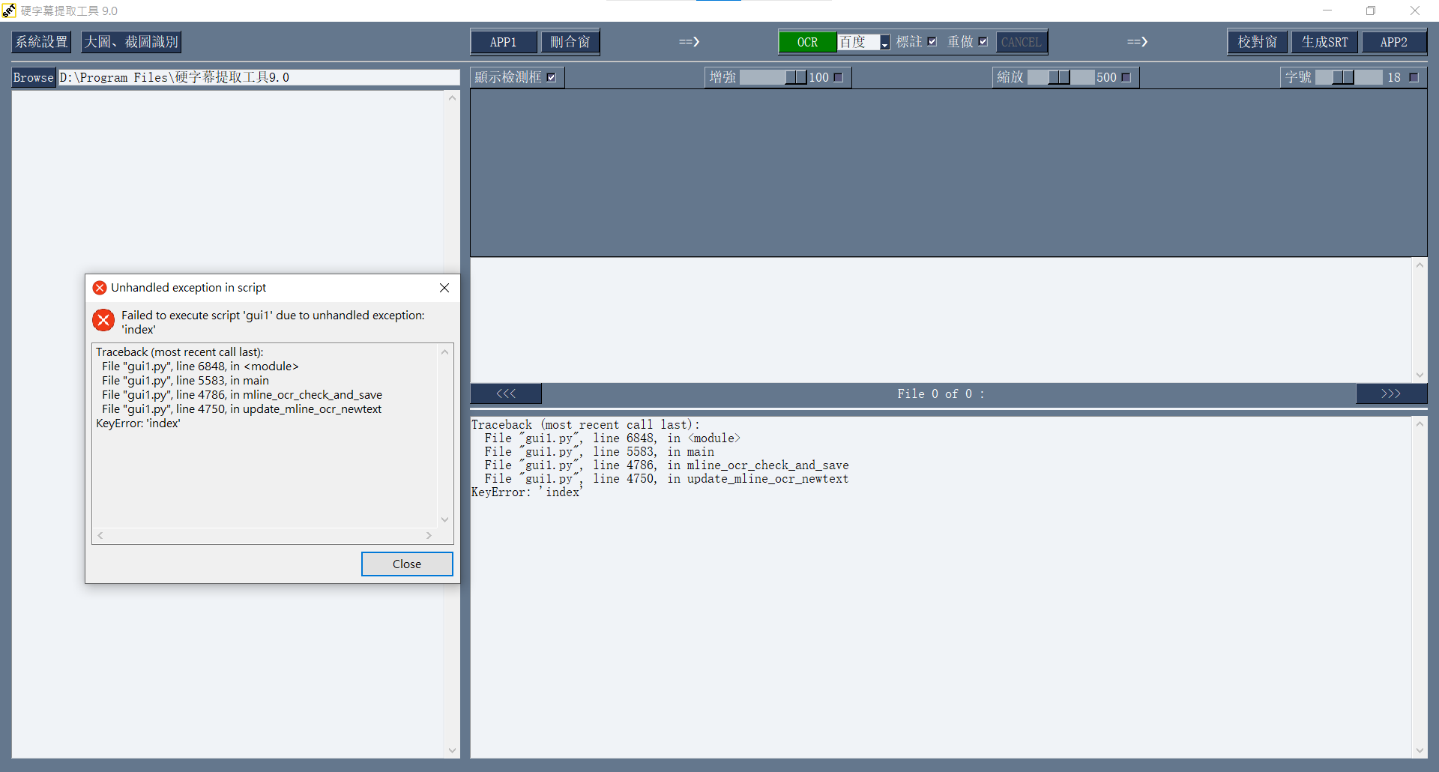Click the KeyError: 'index' line in dialog
The height and width of the screenshot is (772, 1439).
(x=138, y=423)
